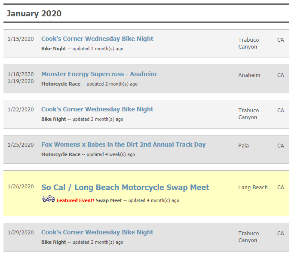Open Cook's Corner Wednesday Bike Night on 1/15/2020
291x255 pixels.
click(x=97, y=39)
